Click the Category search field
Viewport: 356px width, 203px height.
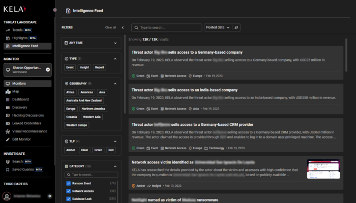click(91, 175)
